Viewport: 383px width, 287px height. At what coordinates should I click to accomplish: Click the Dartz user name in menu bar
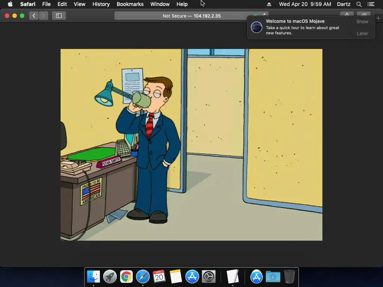coord(343,4)
